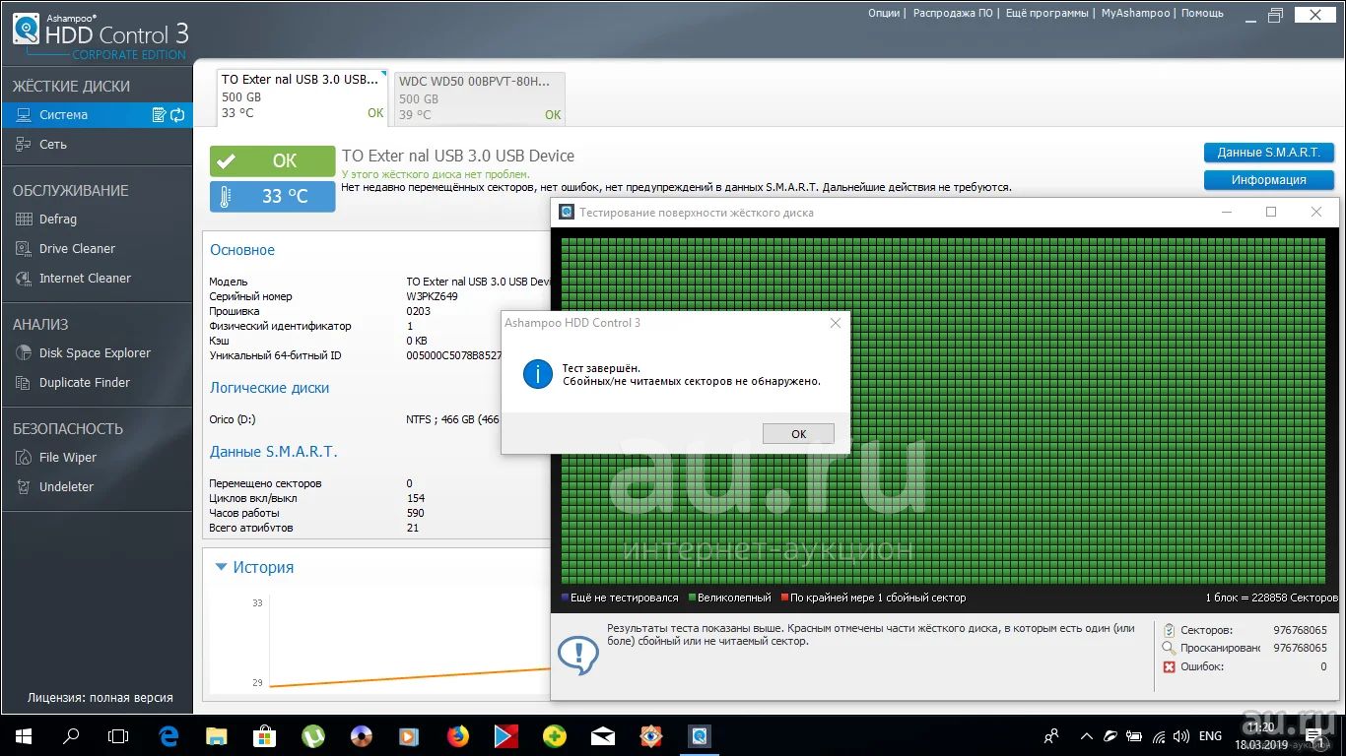
Task: Click the Undeleter icon
Action: point(23,487)
